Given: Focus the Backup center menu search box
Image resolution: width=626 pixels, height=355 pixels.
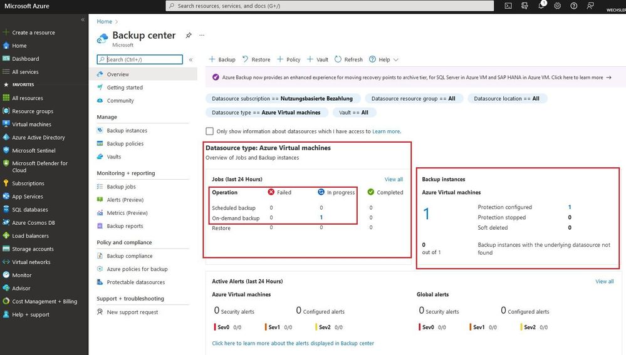Looking at the screenshot, I should tap(140, 59).
